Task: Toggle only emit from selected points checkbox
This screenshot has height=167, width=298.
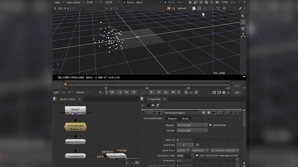Action: click(x=197, y=155)
